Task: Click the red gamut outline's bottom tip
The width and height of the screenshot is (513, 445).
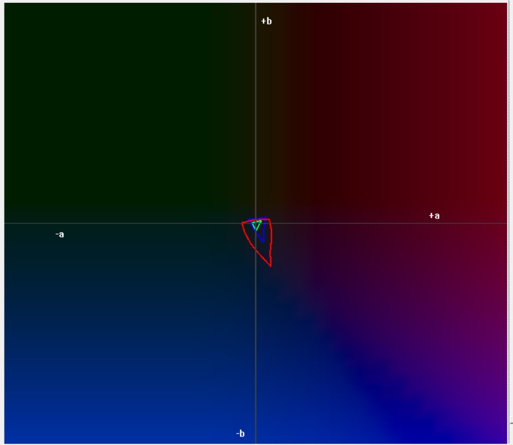Action: [270, 266]
